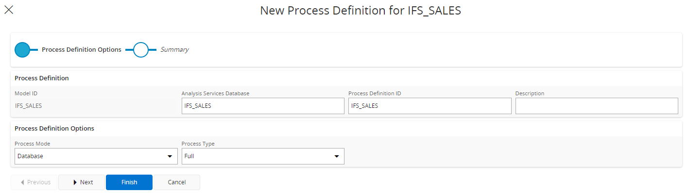Focus the Process Definition ID field
Screen dimensions: 688x193
(x=430, y=106)
